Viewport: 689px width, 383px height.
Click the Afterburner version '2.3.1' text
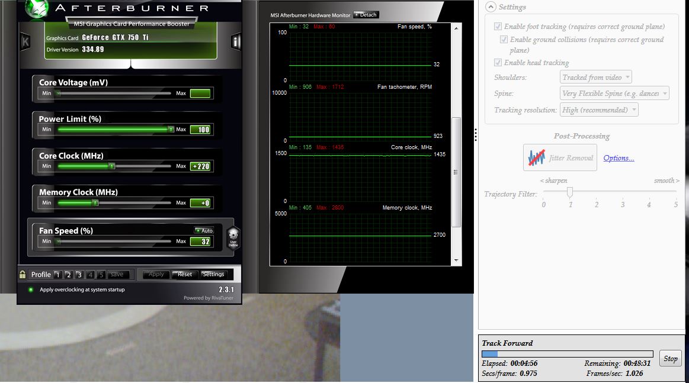click(226, 289)
